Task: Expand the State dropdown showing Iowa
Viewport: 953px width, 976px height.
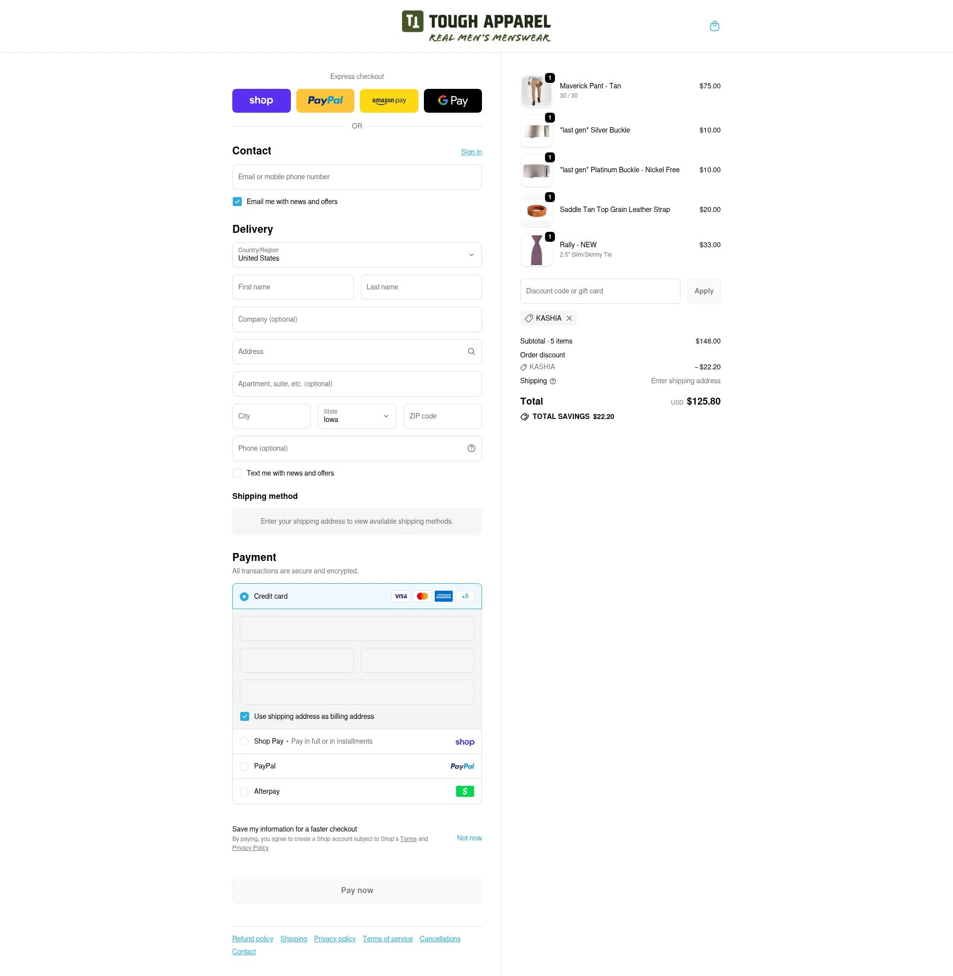Action: click(x=356, y=416)
